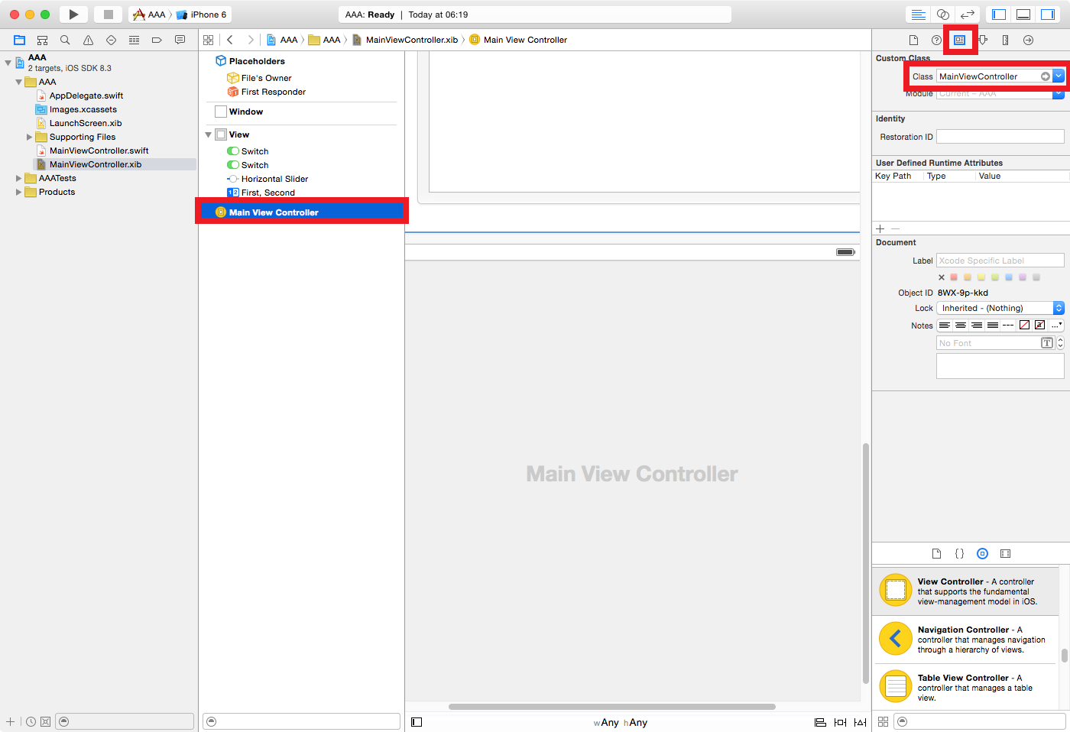This screenshot has height=732, width=1070.
Task: Expand the Products group
Action: (18, 192)
